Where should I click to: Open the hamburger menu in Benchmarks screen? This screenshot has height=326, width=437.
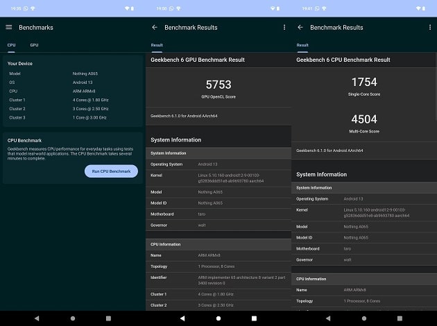pos(9,27)
